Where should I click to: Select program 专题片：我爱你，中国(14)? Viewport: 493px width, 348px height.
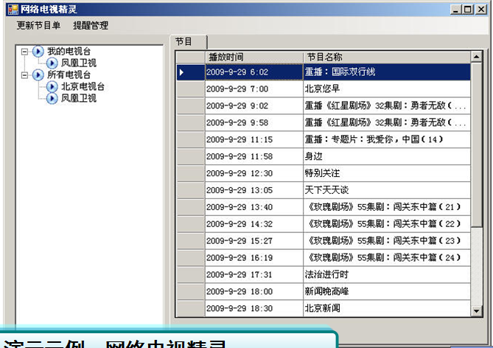click(387, 139)
